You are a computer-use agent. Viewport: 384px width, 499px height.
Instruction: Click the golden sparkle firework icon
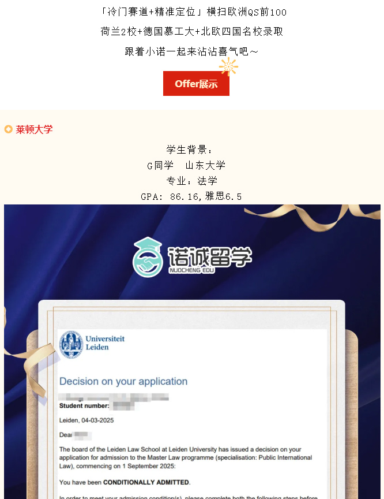(x=228, y=66)
